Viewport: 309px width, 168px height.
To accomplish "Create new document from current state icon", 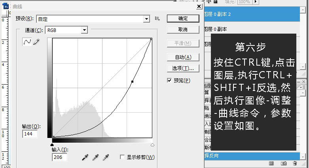I will (x=271, y=163).
